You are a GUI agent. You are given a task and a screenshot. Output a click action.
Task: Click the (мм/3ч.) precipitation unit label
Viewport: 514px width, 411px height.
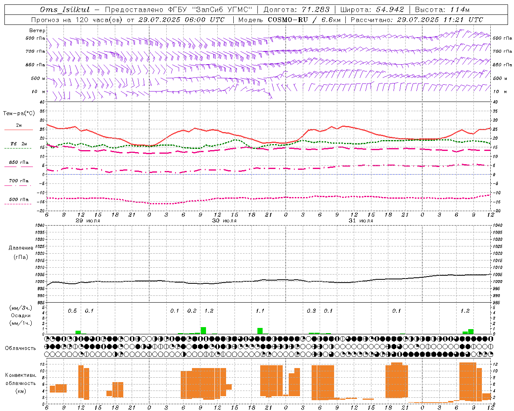(x=21, y=308)
